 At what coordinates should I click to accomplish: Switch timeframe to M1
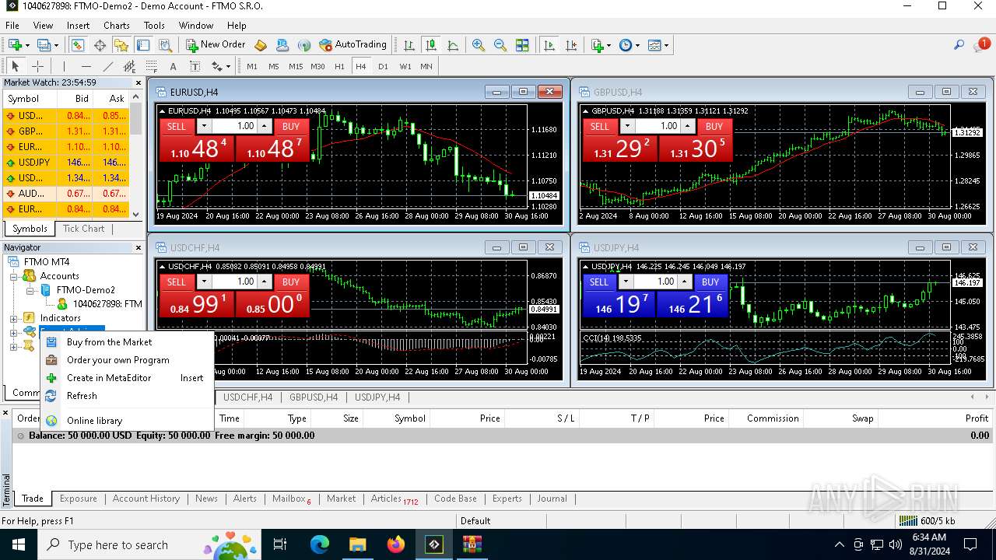point(252,66)
